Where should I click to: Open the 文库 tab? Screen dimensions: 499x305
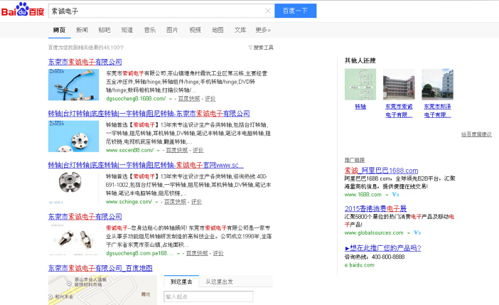pyautogui.click(x=240, y=30)
